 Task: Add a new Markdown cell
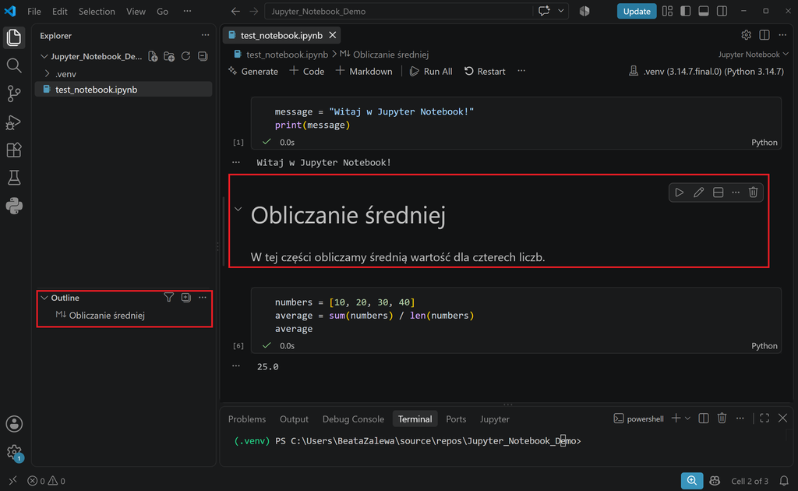(x=364, y=71)
